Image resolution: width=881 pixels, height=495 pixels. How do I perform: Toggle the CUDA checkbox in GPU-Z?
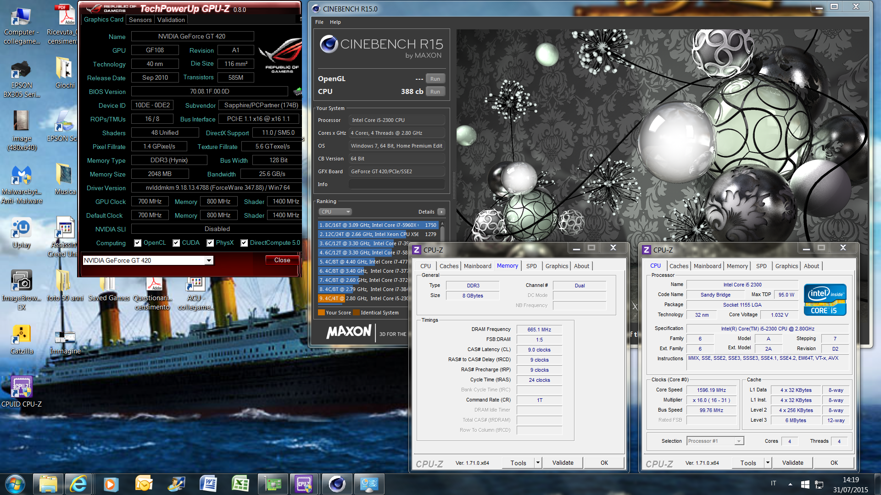[176, 243]
